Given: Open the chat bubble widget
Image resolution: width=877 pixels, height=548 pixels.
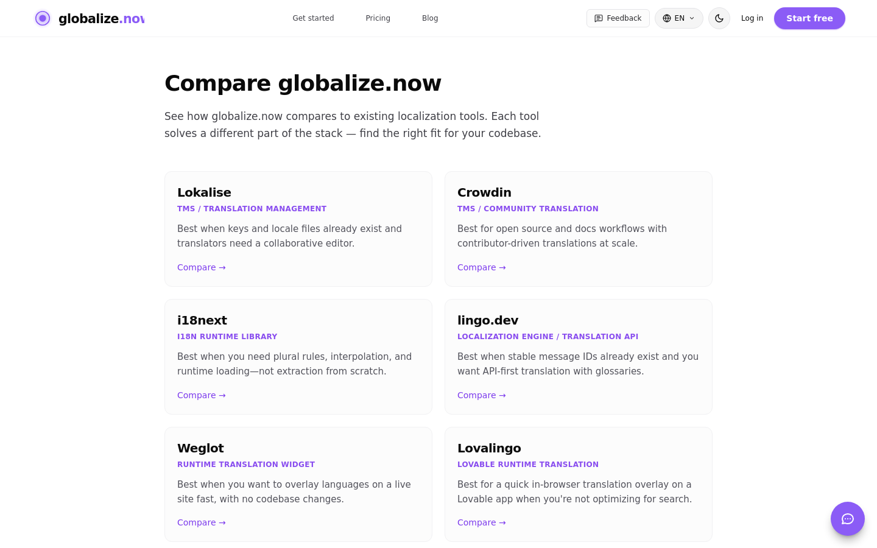Looking at the screenshot, I should click(x=848, y=519).
